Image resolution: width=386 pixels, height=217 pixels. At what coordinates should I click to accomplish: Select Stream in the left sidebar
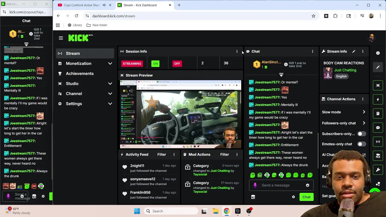point(85,53)
